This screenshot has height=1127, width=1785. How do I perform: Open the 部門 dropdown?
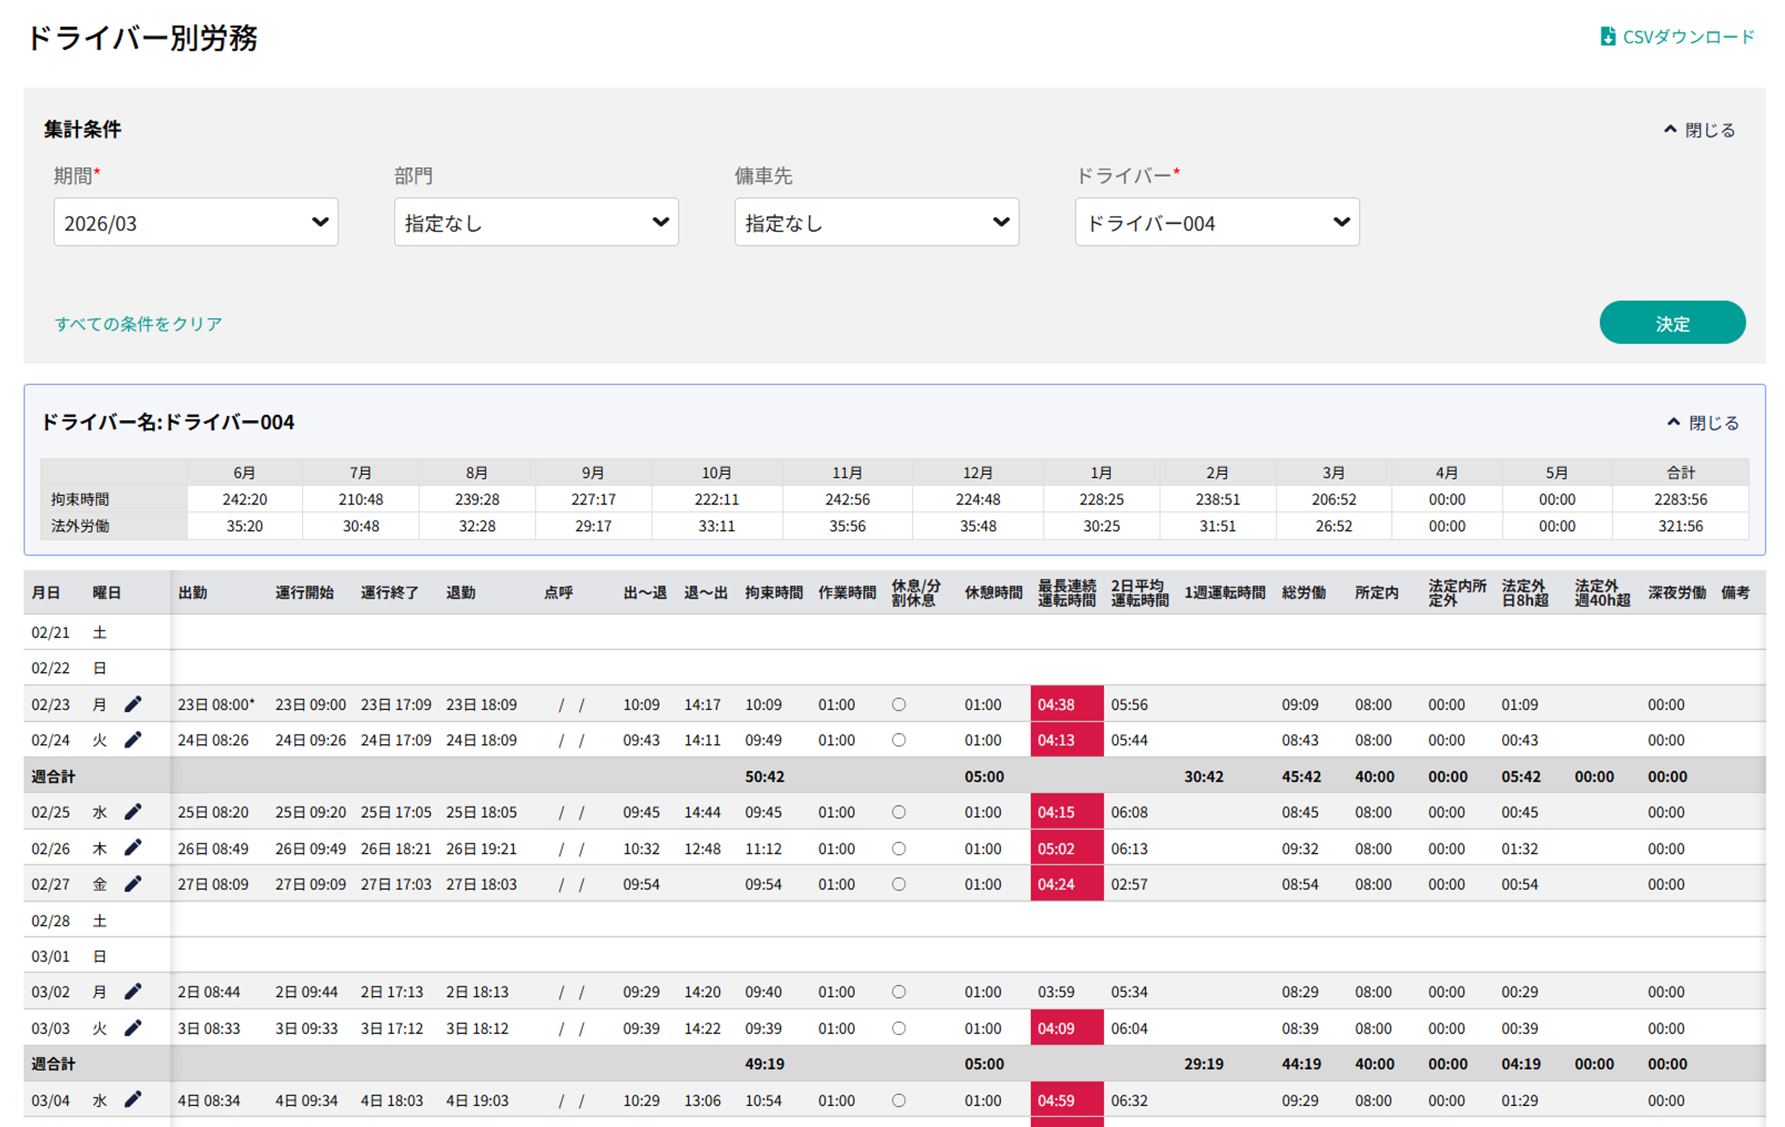pos(536,222)
